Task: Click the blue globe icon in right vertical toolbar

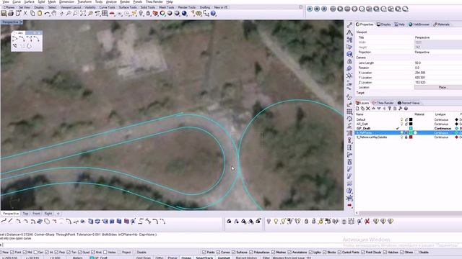Action: click(x=349, y=54)
